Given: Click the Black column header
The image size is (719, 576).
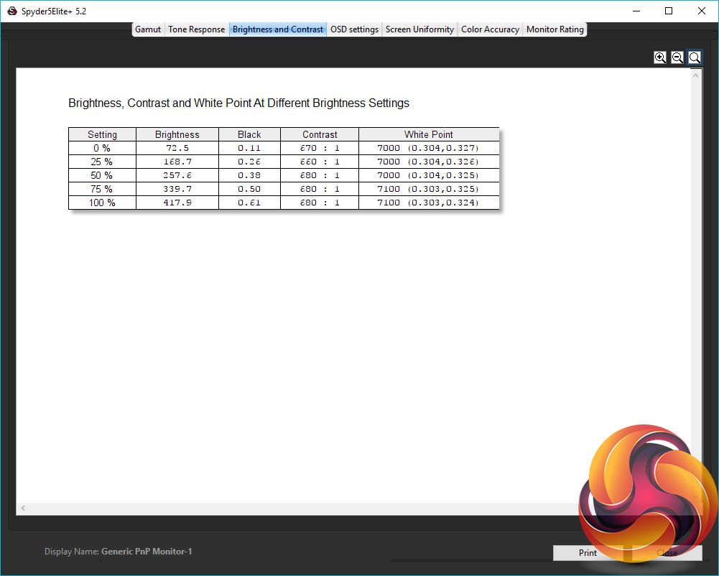Looking at the screenshot, I should click(x=249, y=134).
